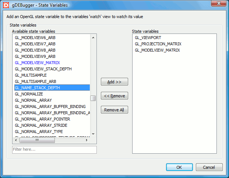Pick GL_MODELVIEW_STACK_DEPTH from available variables
Viewport: 229px width, 178px height.
(x=43, y=69)
